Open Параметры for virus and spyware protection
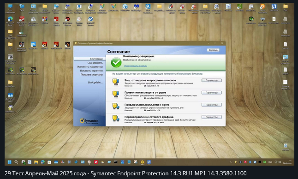 pyautogui.click(x=212, y=80)
